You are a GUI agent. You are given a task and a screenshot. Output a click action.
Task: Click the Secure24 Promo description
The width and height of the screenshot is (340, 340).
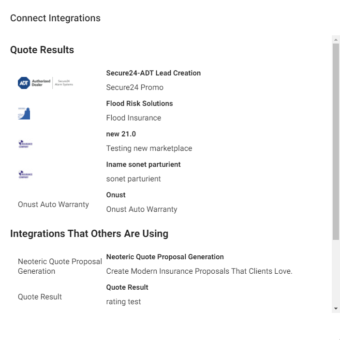point(134,88)
